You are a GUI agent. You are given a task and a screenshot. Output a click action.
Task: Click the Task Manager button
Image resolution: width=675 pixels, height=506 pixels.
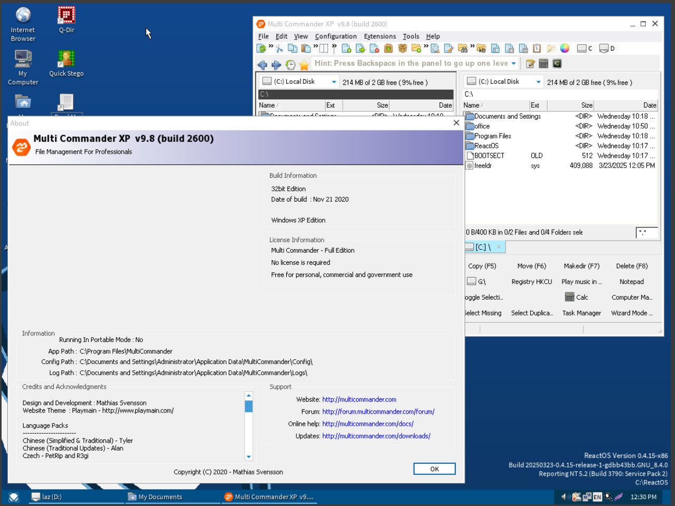(x=582, y=313)
